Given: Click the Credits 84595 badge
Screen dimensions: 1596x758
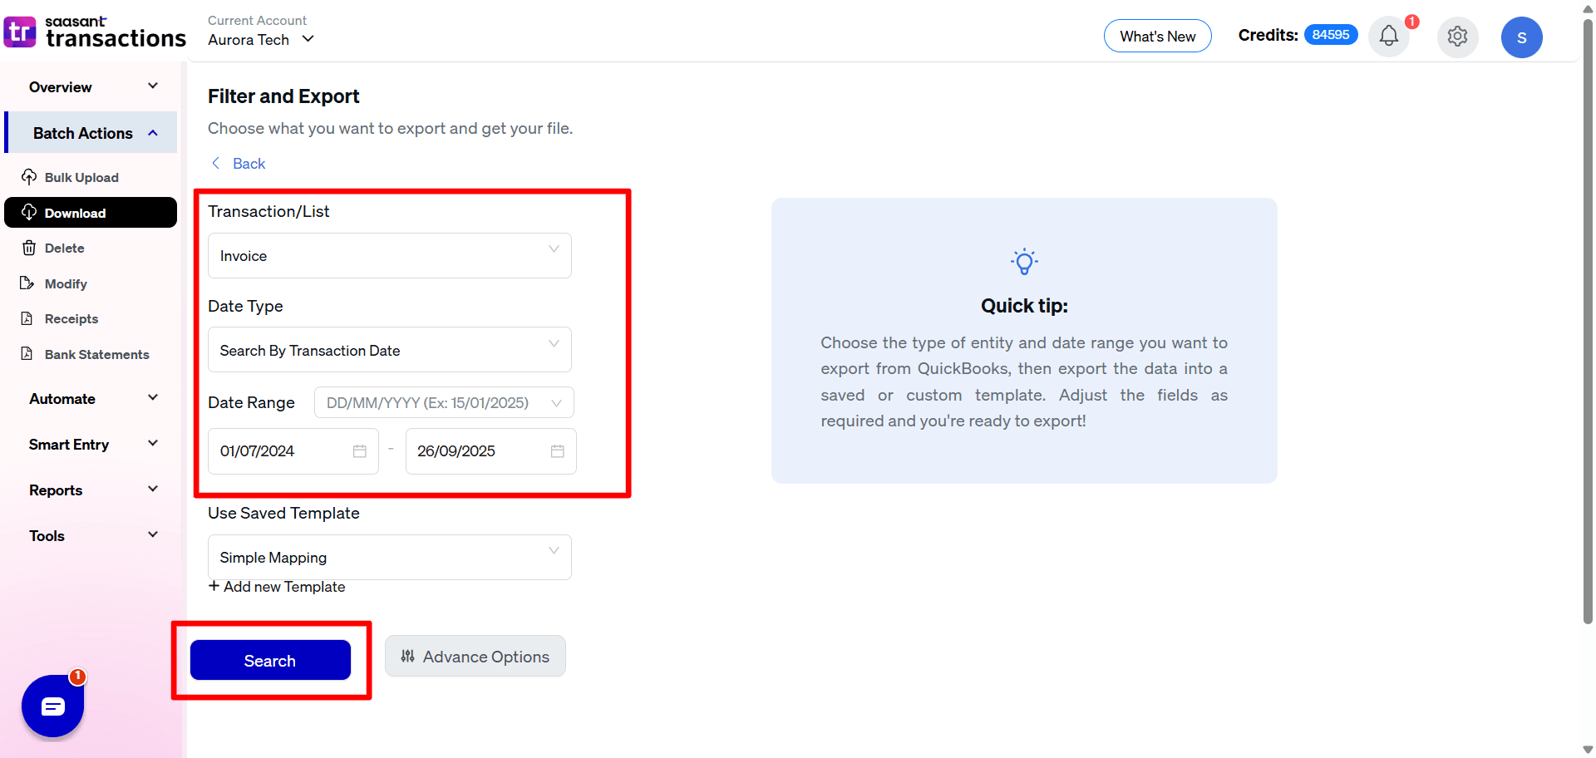Looking at the screenshot, I should coord(1331,34).
